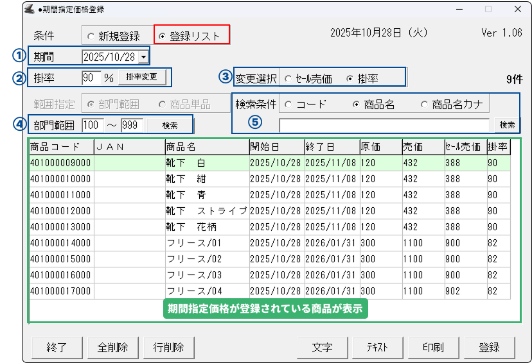Click the search keyword text field
The image size is (532, 363).
click(384, 124)
